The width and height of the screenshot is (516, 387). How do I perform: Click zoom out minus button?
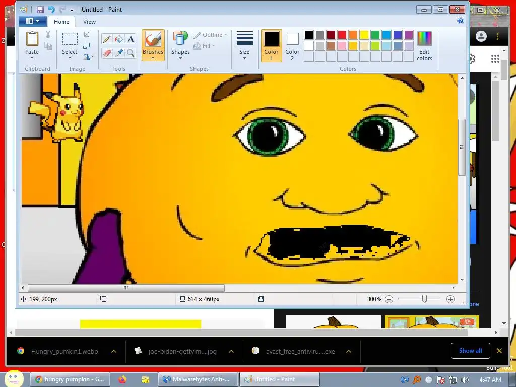pyautogui.click(x=389, y=299)
